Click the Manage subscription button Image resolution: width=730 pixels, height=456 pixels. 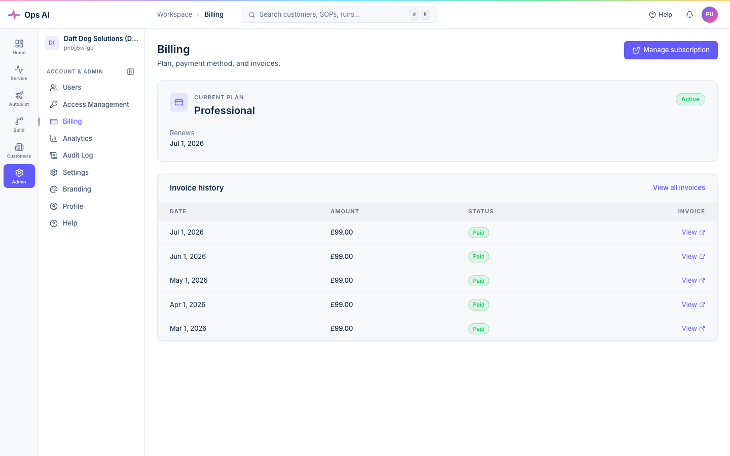click(x=671, y=50)
